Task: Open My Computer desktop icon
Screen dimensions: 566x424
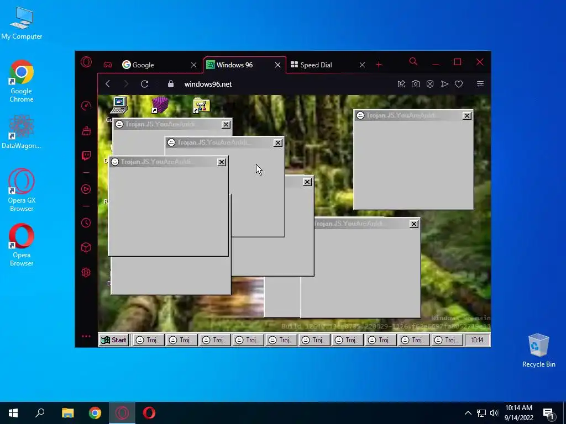Action: (22, 23)
